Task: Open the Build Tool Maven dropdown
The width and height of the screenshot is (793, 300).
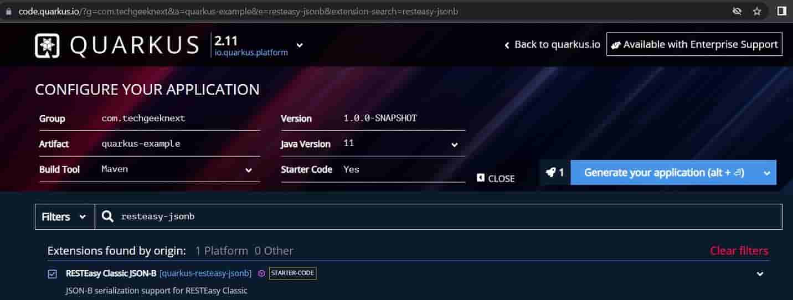Action: pyautogui.click(x=249, y=170)
